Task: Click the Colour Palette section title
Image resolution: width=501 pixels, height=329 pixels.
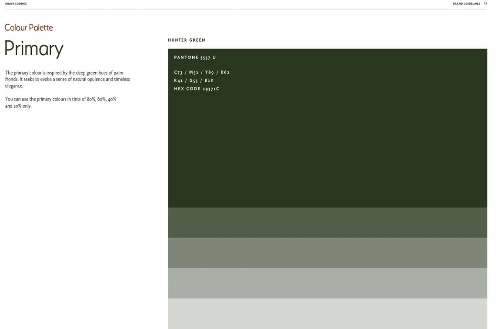Action: click(x=28, y=27)
